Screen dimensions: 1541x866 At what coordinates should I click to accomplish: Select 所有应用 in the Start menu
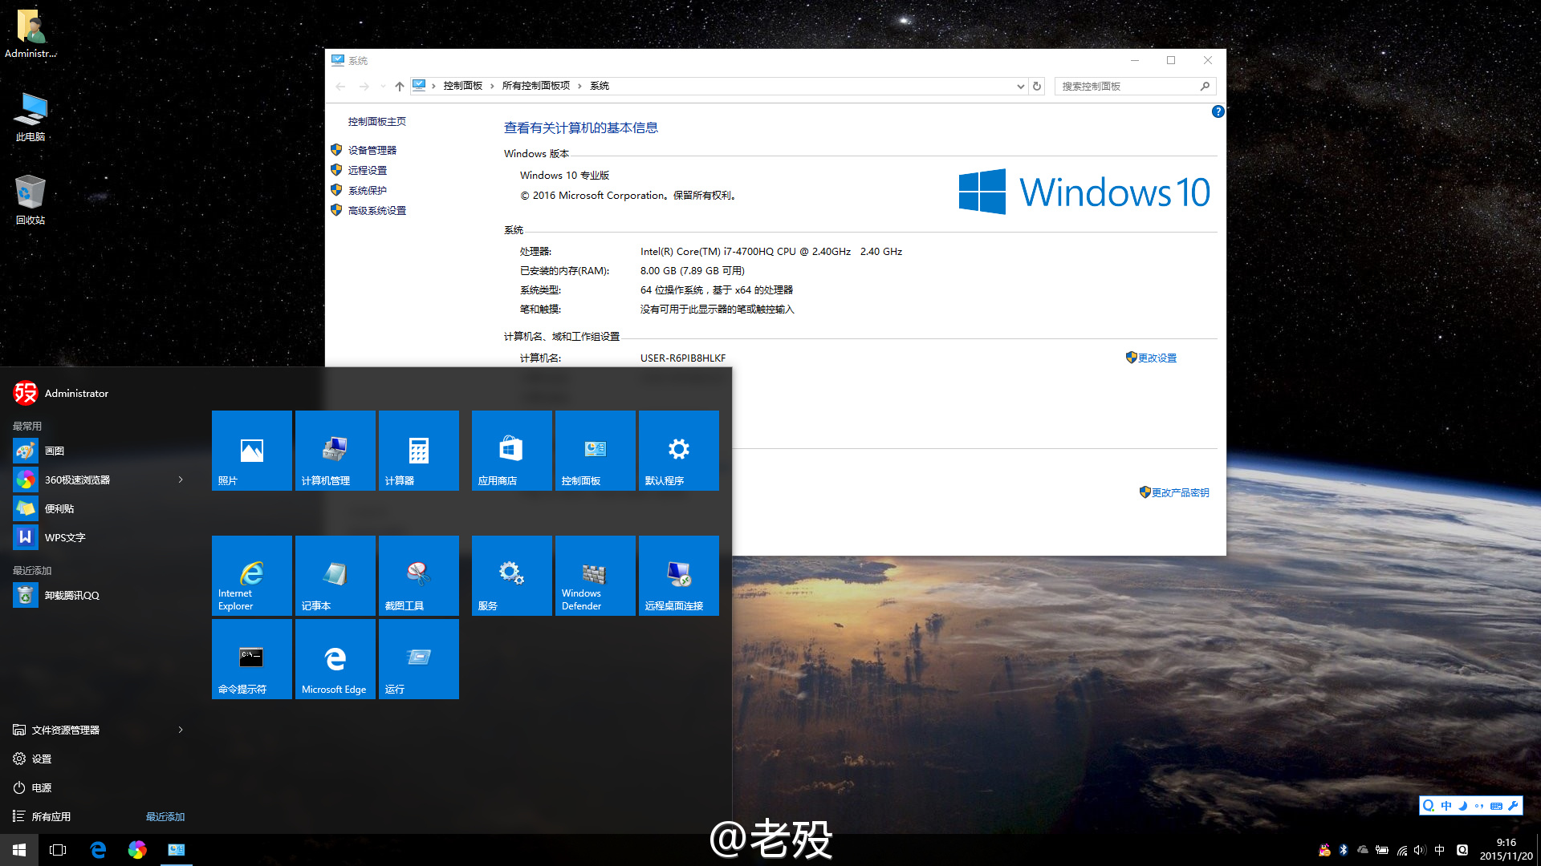pos(51,816)
